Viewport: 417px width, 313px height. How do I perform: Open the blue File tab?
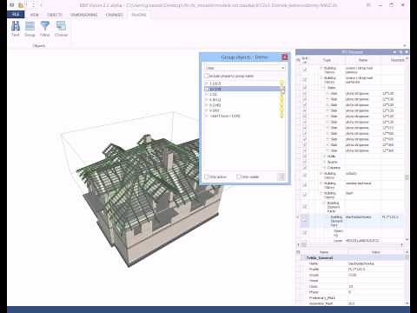click(x=16, y=15)
